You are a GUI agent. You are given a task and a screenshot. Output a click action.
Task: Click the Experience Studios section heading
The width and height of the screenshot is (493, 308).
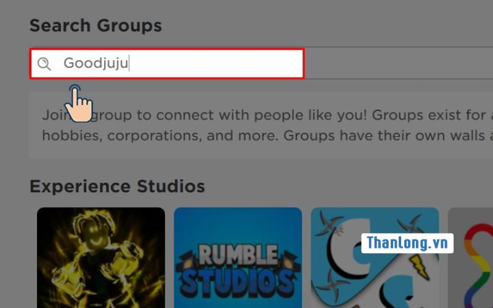(x=117, y=187)
